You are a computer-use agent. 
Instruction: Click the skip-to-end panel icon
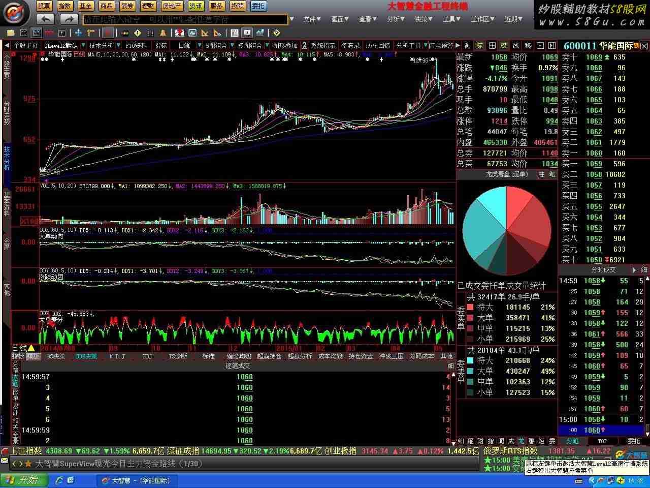pos(551,45)
